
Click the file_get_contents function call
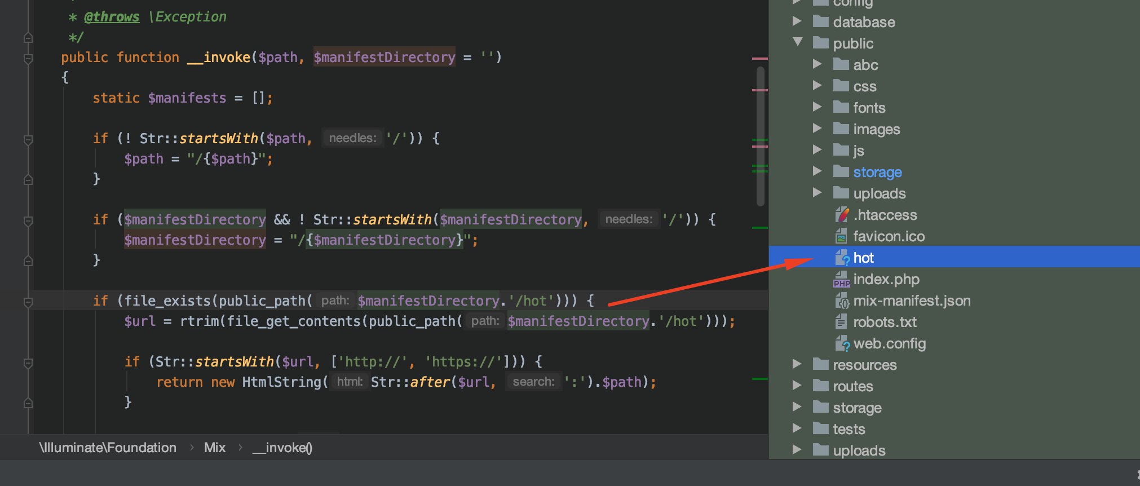coord(294,321)
